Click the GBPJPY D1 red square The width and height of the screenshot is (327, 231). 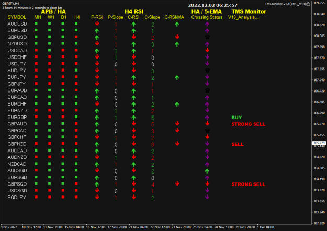[63, 84]
